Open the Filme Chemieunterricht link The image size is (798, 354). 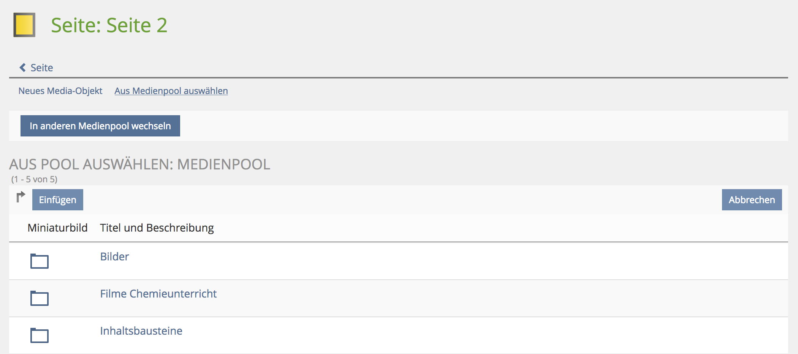(158, 294)
